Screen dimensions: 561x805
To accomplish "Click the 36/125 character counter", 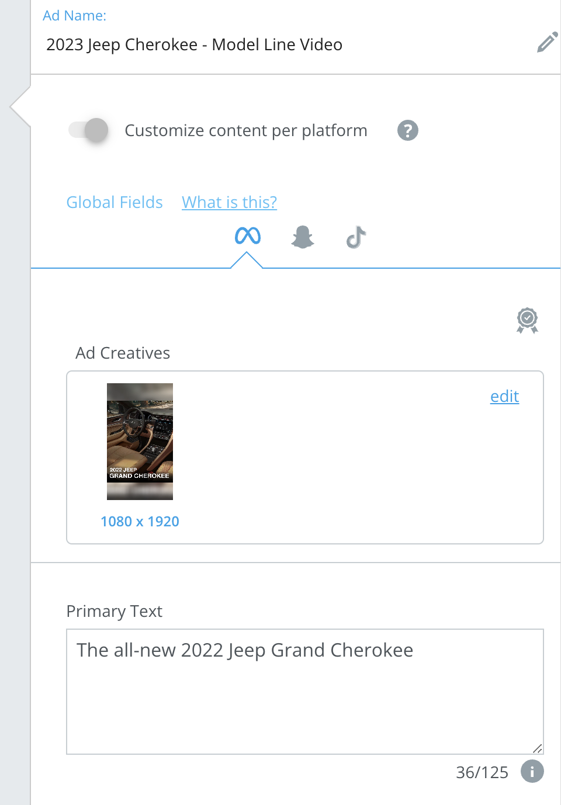I will coord(482,772).
